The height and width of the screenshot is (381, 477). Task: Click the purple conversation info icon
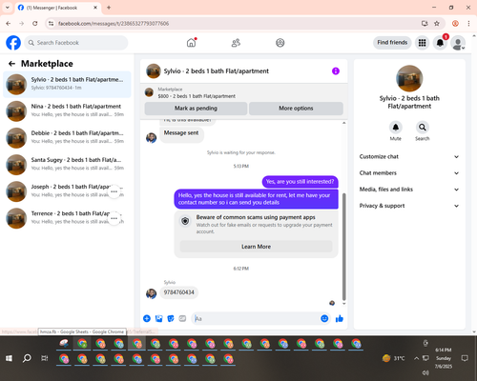click(x=336, y=71)
